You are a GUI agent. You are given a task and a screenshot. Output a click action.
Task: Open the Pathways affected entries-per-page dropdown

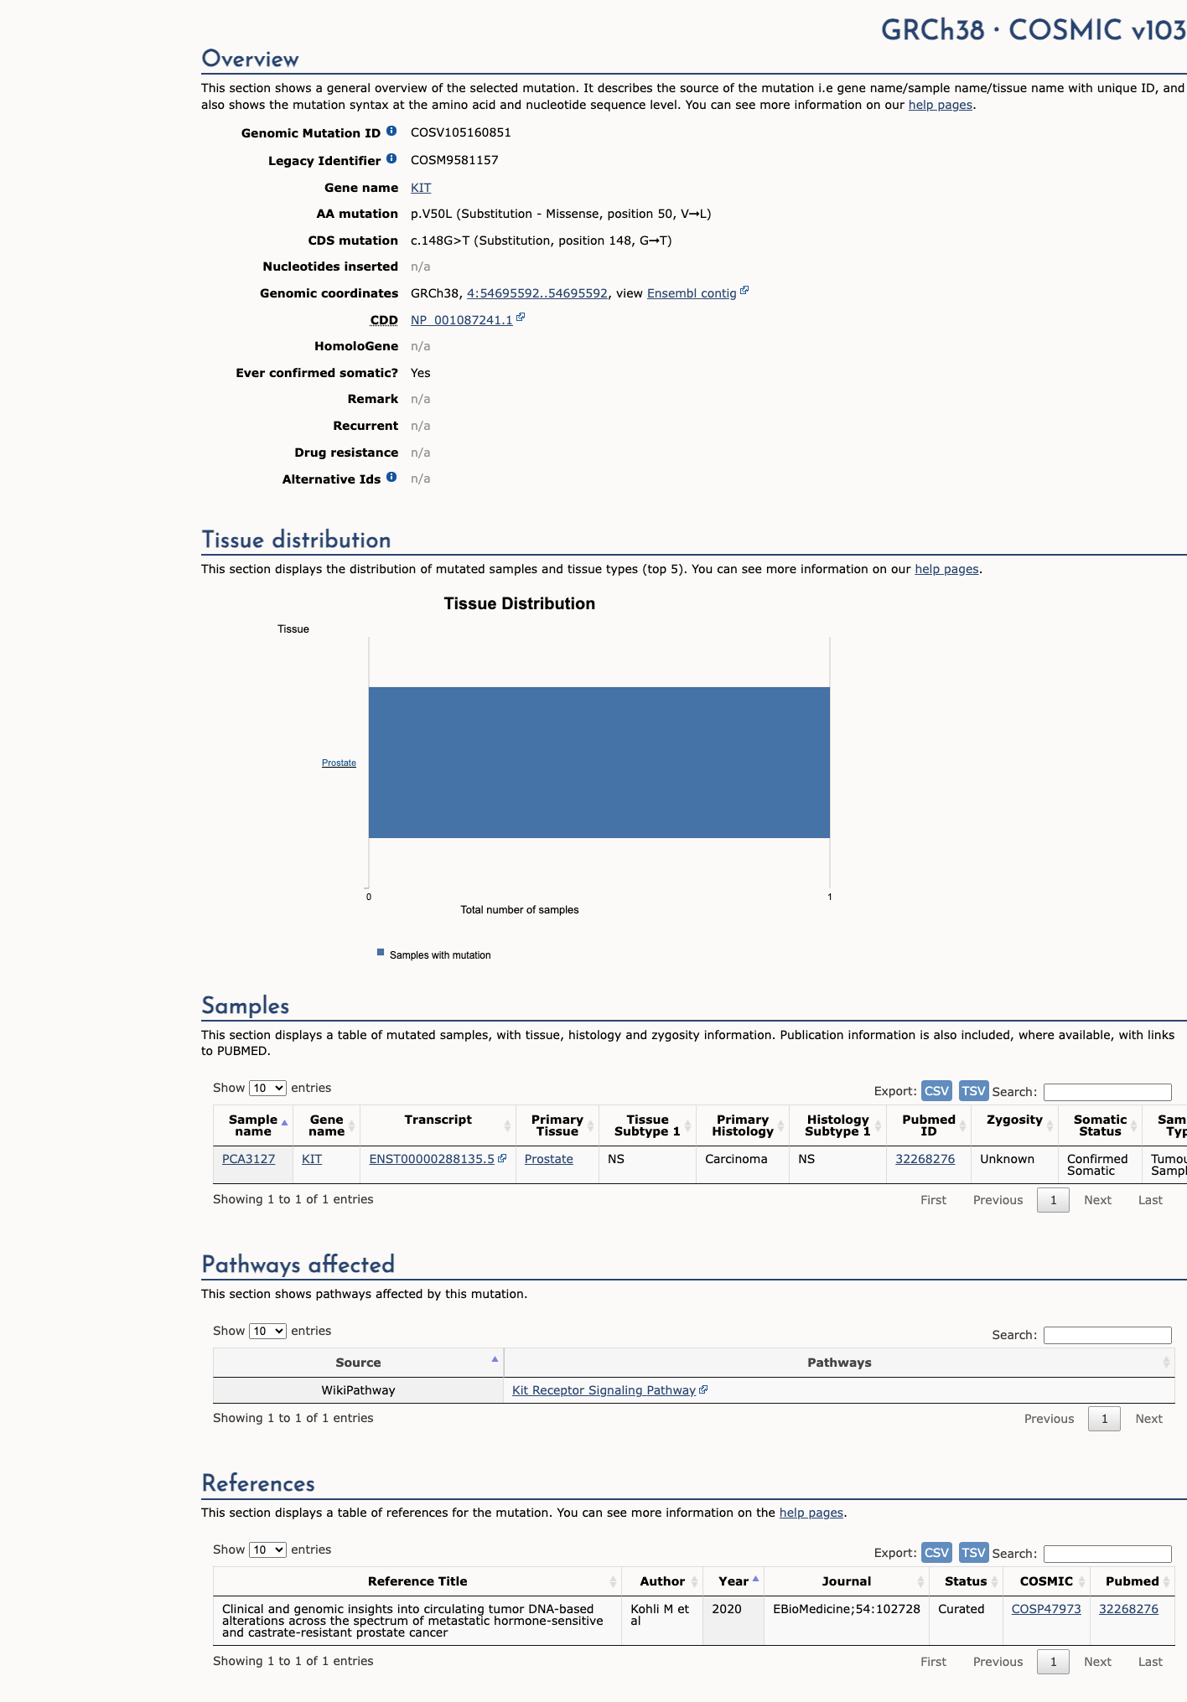pyautogui.click(x=267, y=1331)
